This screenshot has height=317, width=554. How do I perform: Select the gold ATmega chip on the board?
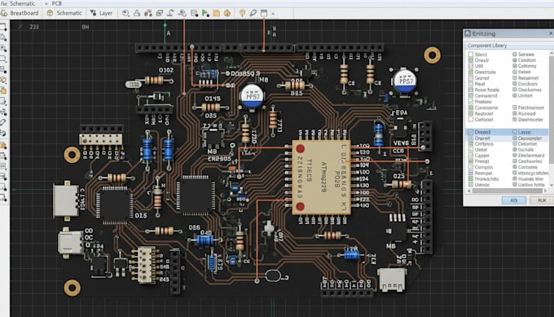[x=321, y=178]
